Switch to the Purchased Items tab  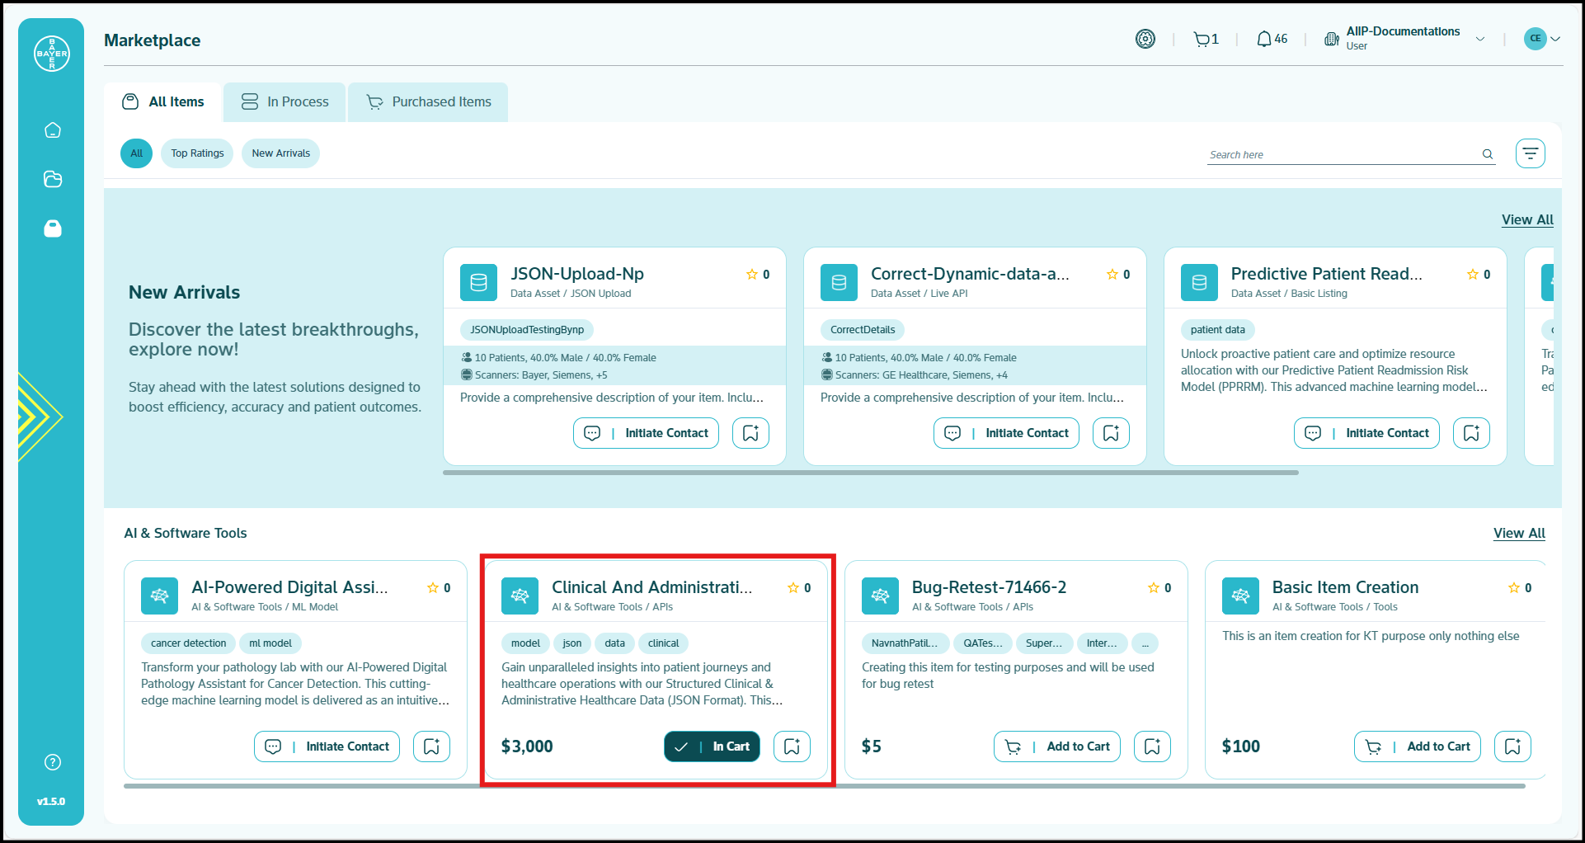pyautogui.click(x=429, y=102)
